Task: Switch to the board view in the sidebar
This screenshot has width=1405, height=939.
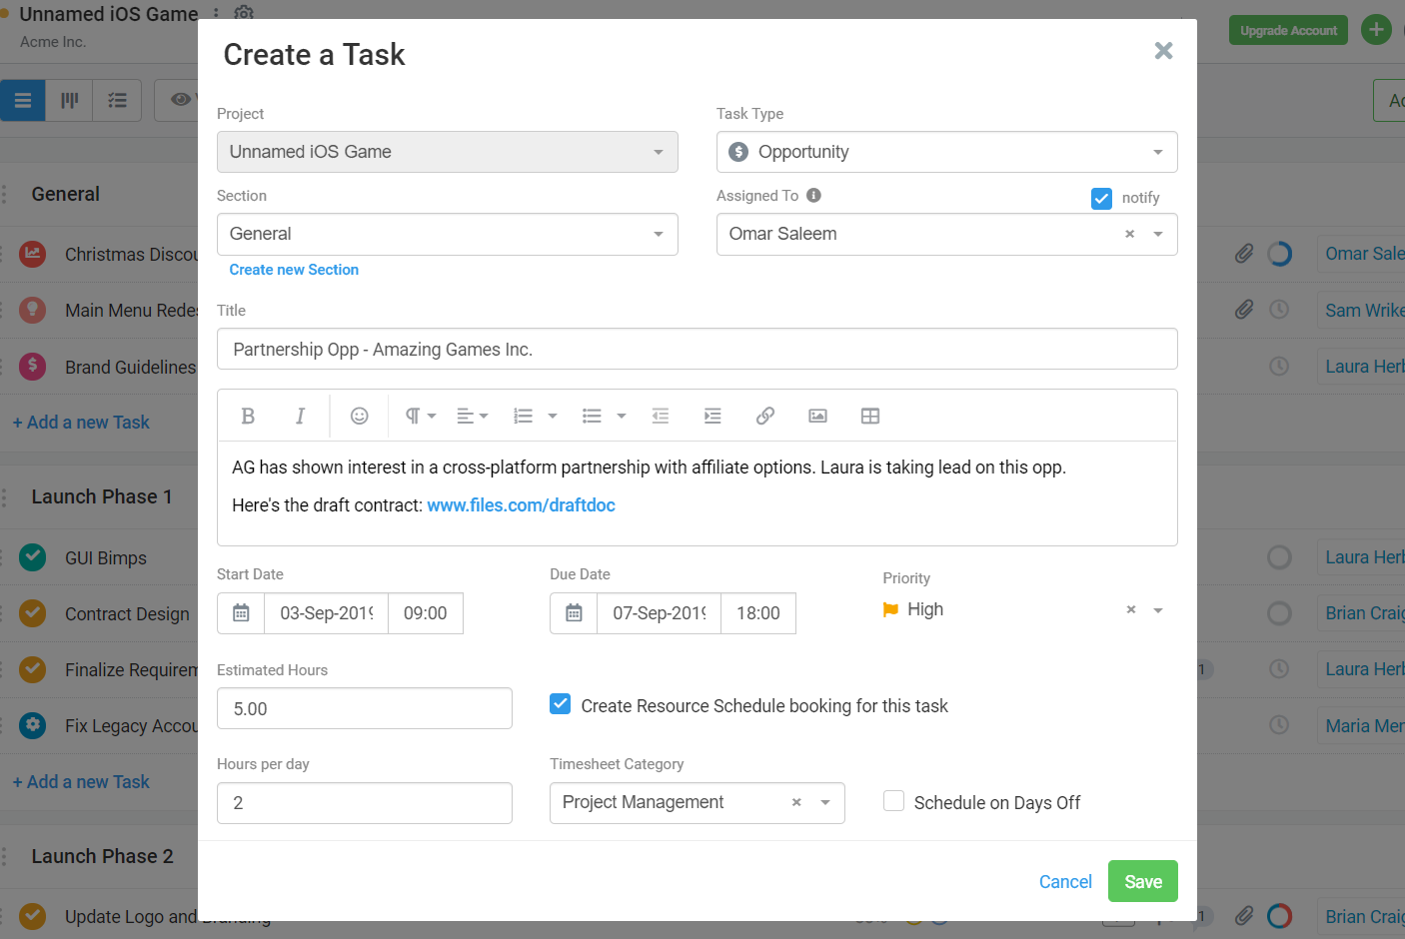Action: (69, 100)
